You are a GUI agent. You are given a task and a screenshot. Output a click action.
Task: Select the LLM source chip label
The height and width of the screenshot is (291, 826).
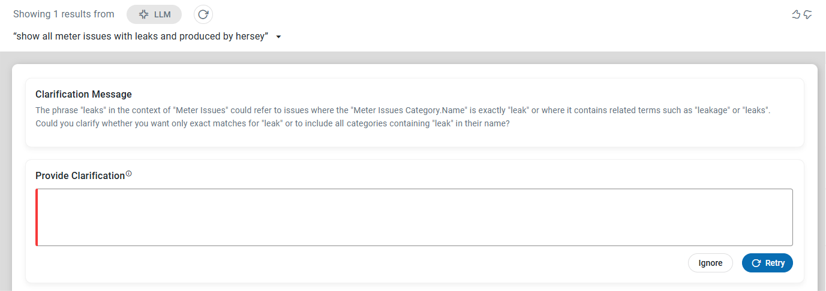[x=163, y=14]
